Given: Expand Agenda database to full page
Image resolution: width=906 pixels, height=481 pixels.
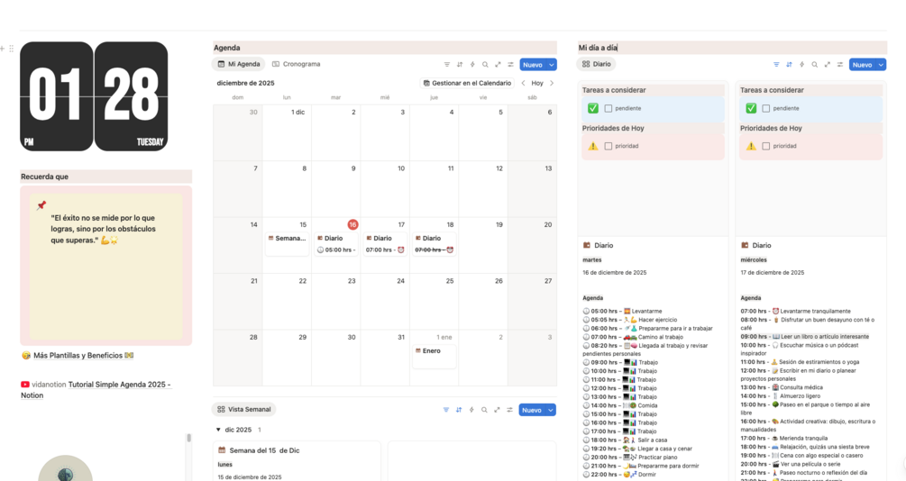Looking at the screenshot, I should 498,65.
